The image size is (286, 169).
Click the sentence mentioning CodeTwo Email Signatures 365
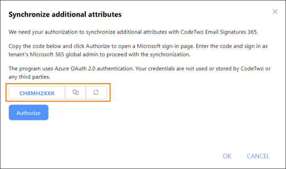pos(133,32)
